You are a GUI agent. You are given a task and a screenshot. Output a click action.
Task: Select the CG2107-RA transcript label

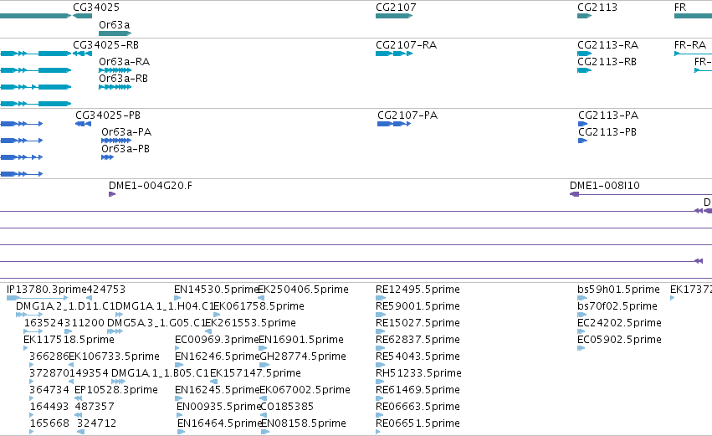point(407,45)
